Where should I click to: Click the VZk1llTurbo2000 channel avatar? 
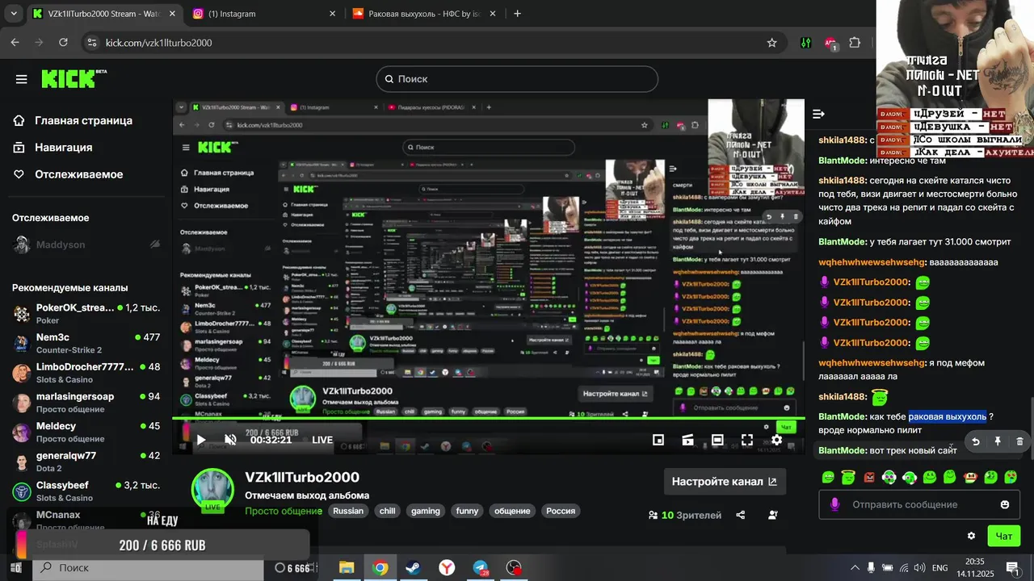point(212,489)
